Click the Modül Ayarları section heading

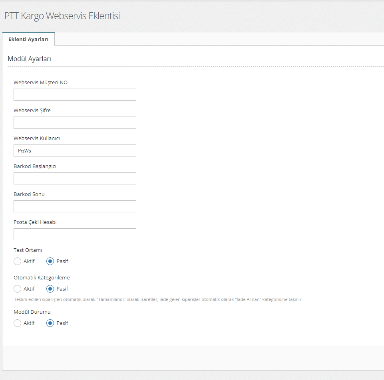29,59
